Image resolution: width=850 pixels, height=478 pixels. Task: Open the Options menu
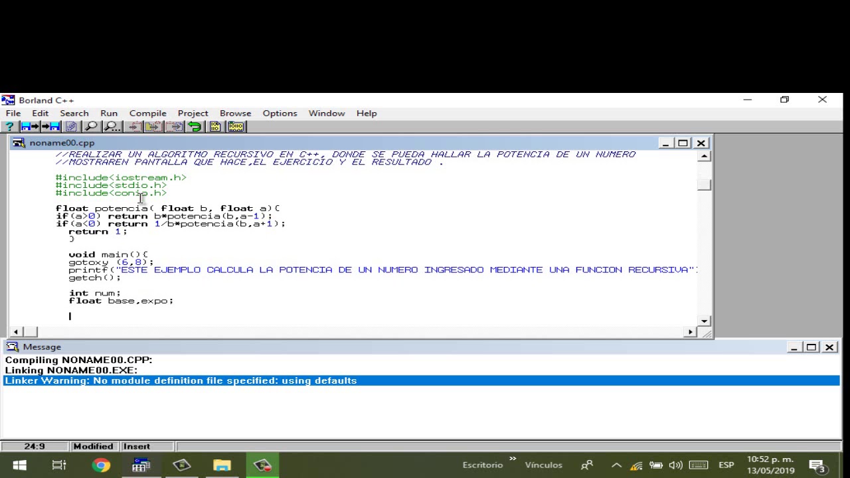[280, 114]
